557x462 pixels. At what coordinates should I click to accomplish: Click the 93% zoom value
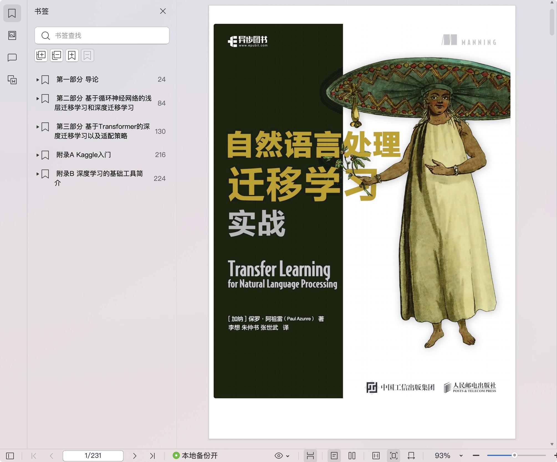tap(442, 456)
